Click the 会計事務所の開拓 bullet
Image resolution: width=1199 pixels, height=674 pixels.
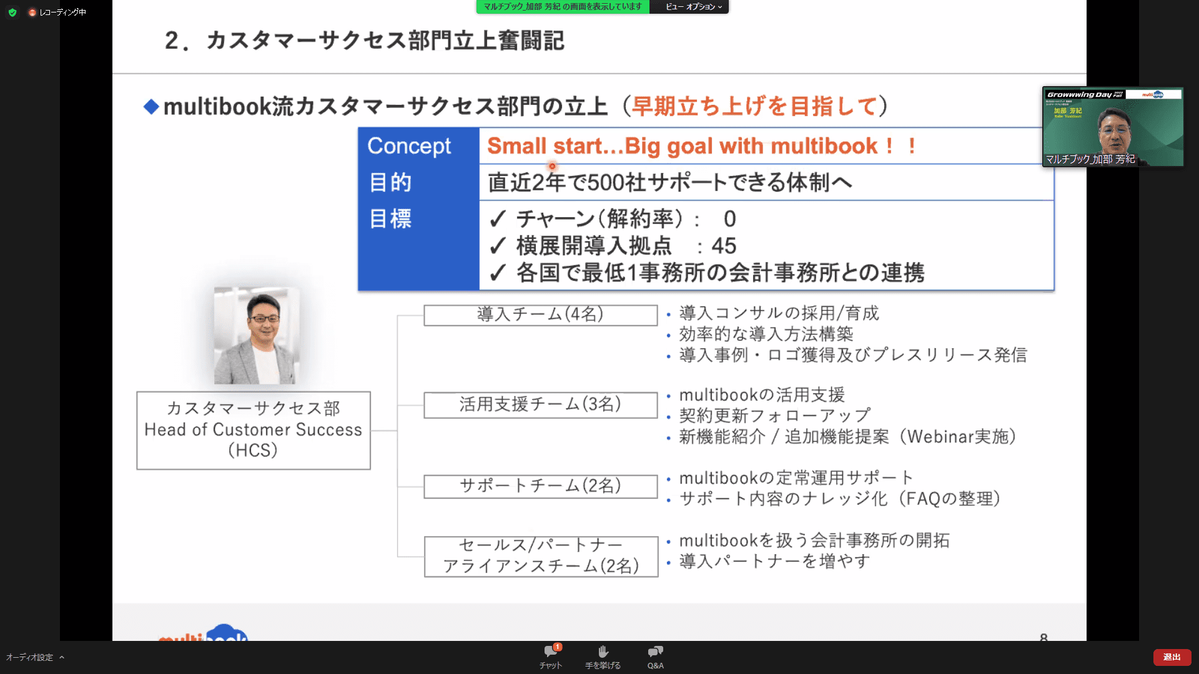coord(814,540)
